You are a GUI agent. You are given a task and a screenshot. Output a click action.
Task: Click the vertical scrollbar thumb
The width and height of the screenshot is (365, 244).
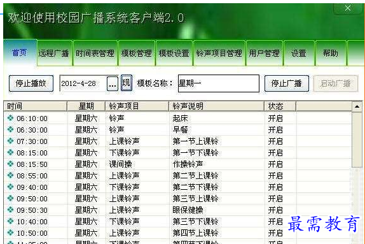pos(357,140)
